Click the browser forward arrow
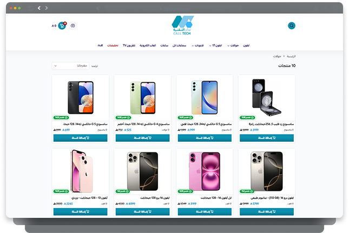349x233 pixels. pos(47,8)
